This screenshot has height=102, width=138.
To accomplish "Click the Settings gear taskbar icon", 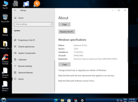I will tap(82, 100).
